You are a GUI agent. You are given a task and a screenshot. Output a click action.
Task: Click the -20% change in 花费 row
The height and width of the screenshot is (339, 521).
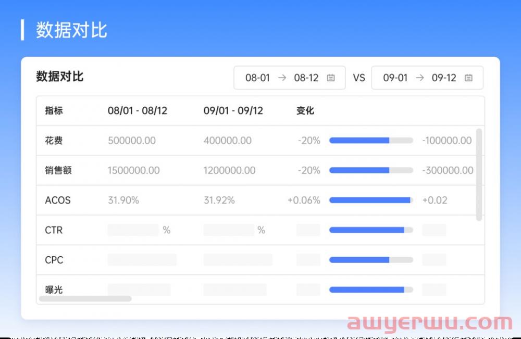tap(309, 141)
